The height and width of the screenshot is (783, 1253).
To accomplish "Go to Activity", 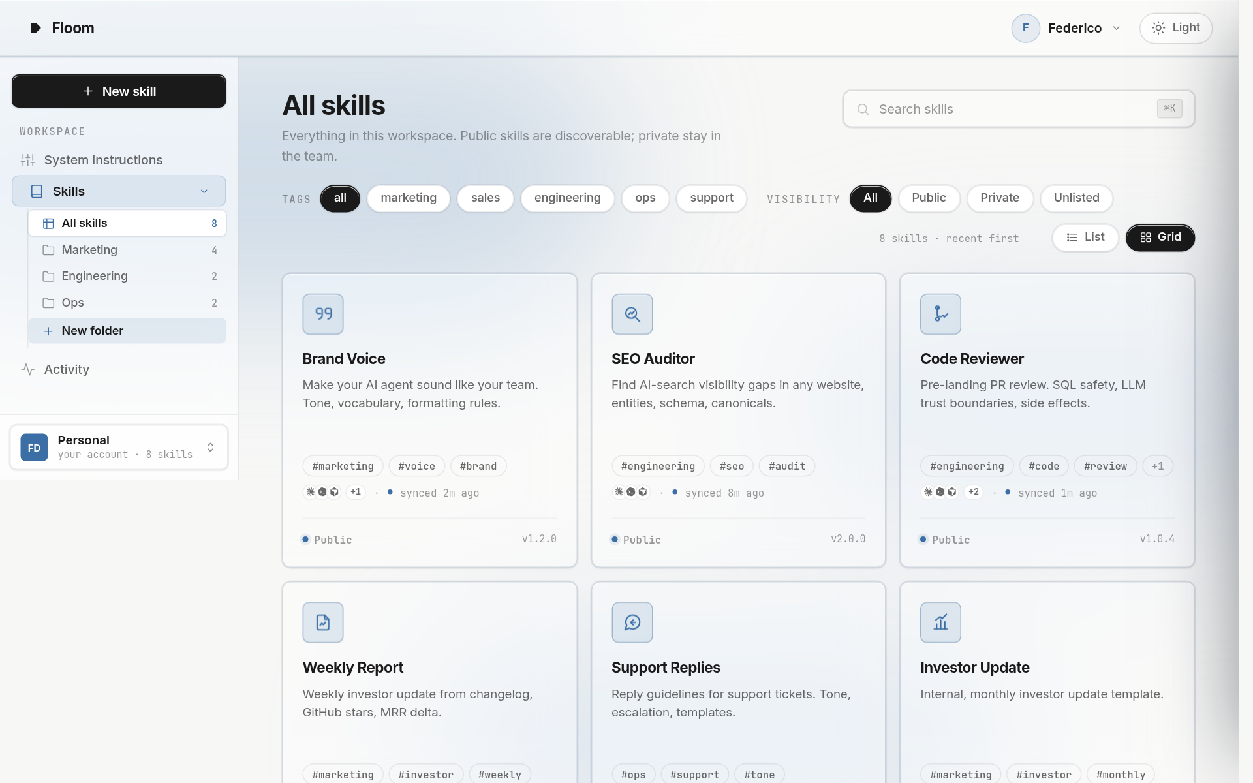I will click(119, 369).
